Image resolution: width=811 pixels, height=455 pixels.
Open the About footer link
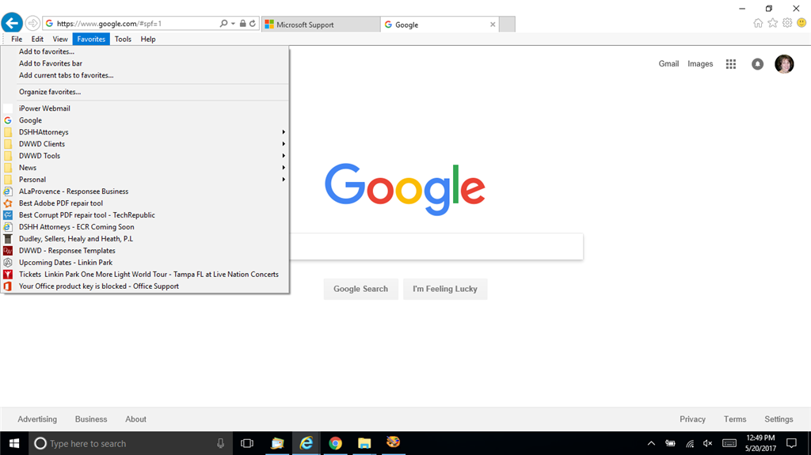pos(135,419)
